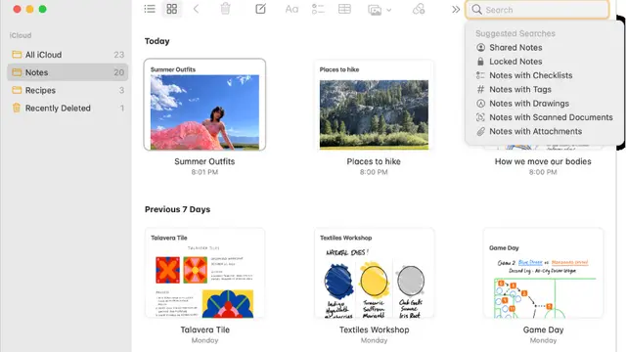
Task: Click the 'Game Day' caption below thumbnail
Action: (x=544, y=330)
